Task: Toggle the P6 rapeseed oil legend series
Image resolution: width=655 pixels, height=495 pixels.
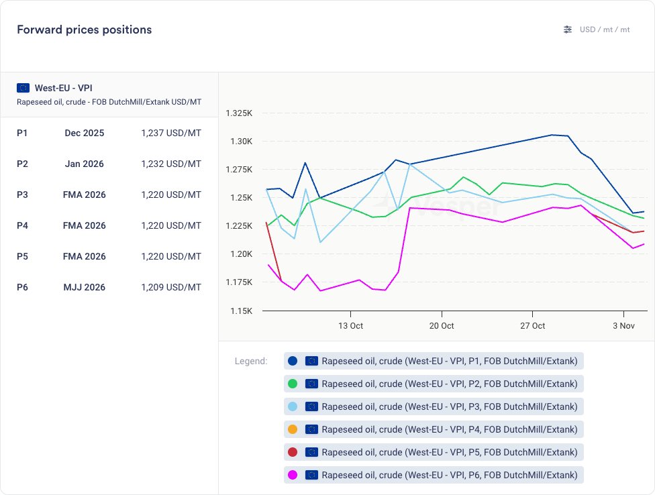Action: pos(449,475)
